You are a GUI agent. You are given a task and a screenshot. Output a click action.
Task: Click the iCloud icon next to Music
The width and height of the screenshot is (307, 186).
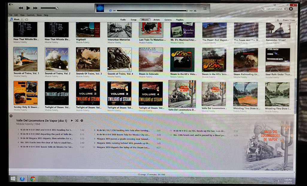pyautogui.click(x=27, y=19)
